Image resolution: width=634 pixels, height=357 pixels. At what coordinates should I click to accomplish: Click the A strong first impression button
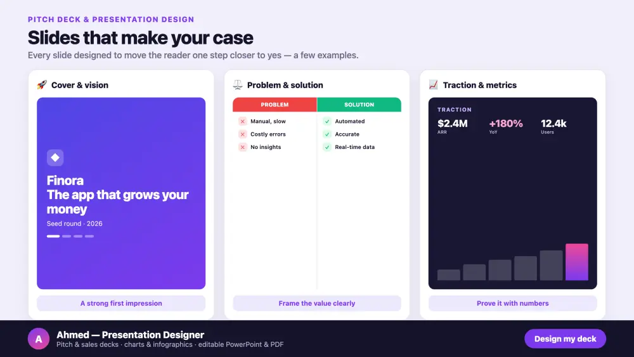pyautogui.click(x=121, y=303)
